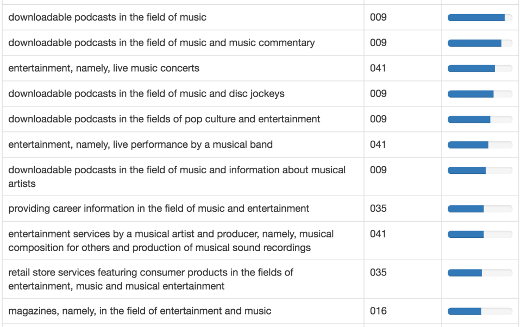Click the 'musical artist and producer' services entry
Screen dimensions: 521x327
(171, 241)
